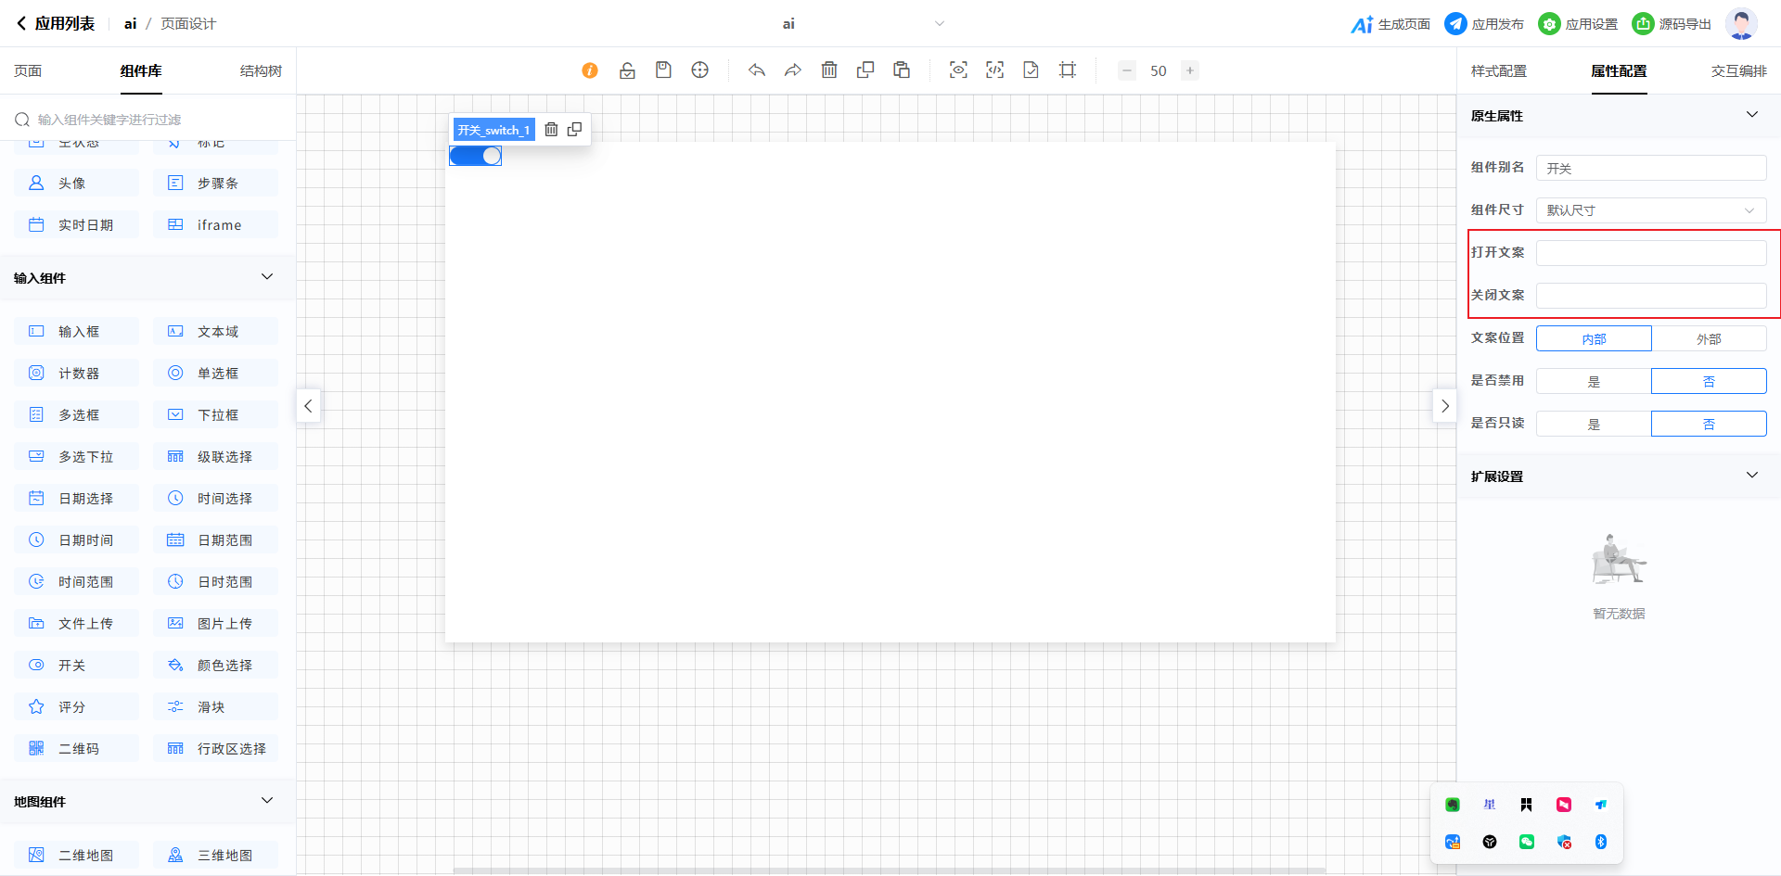Delete the switch_1 component via its trash icon
Image resolution: width=1781 pixels, height=876 pixels.
(x=551, y=130)
